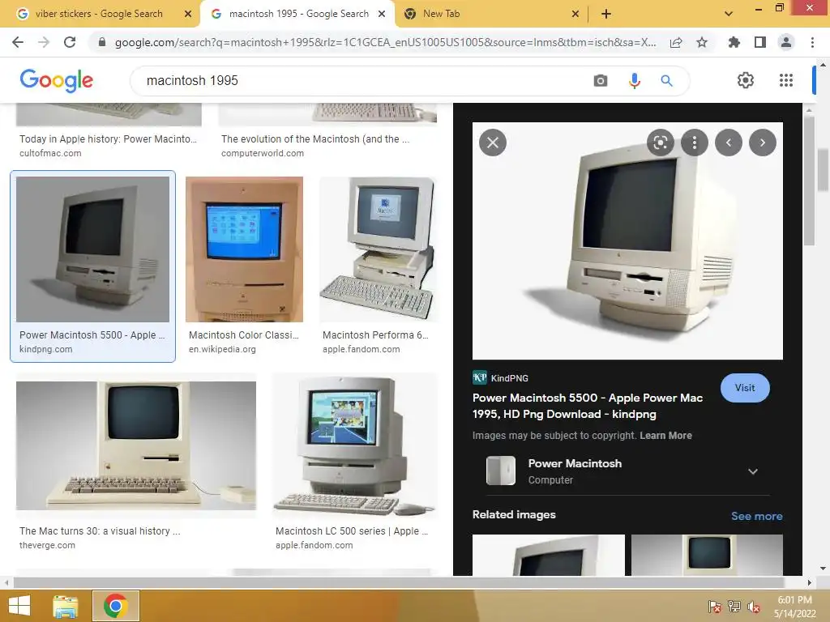Viewport: 830px width, 622px height.
Task: Show previous image in preview
Action: tap(729, 143)
